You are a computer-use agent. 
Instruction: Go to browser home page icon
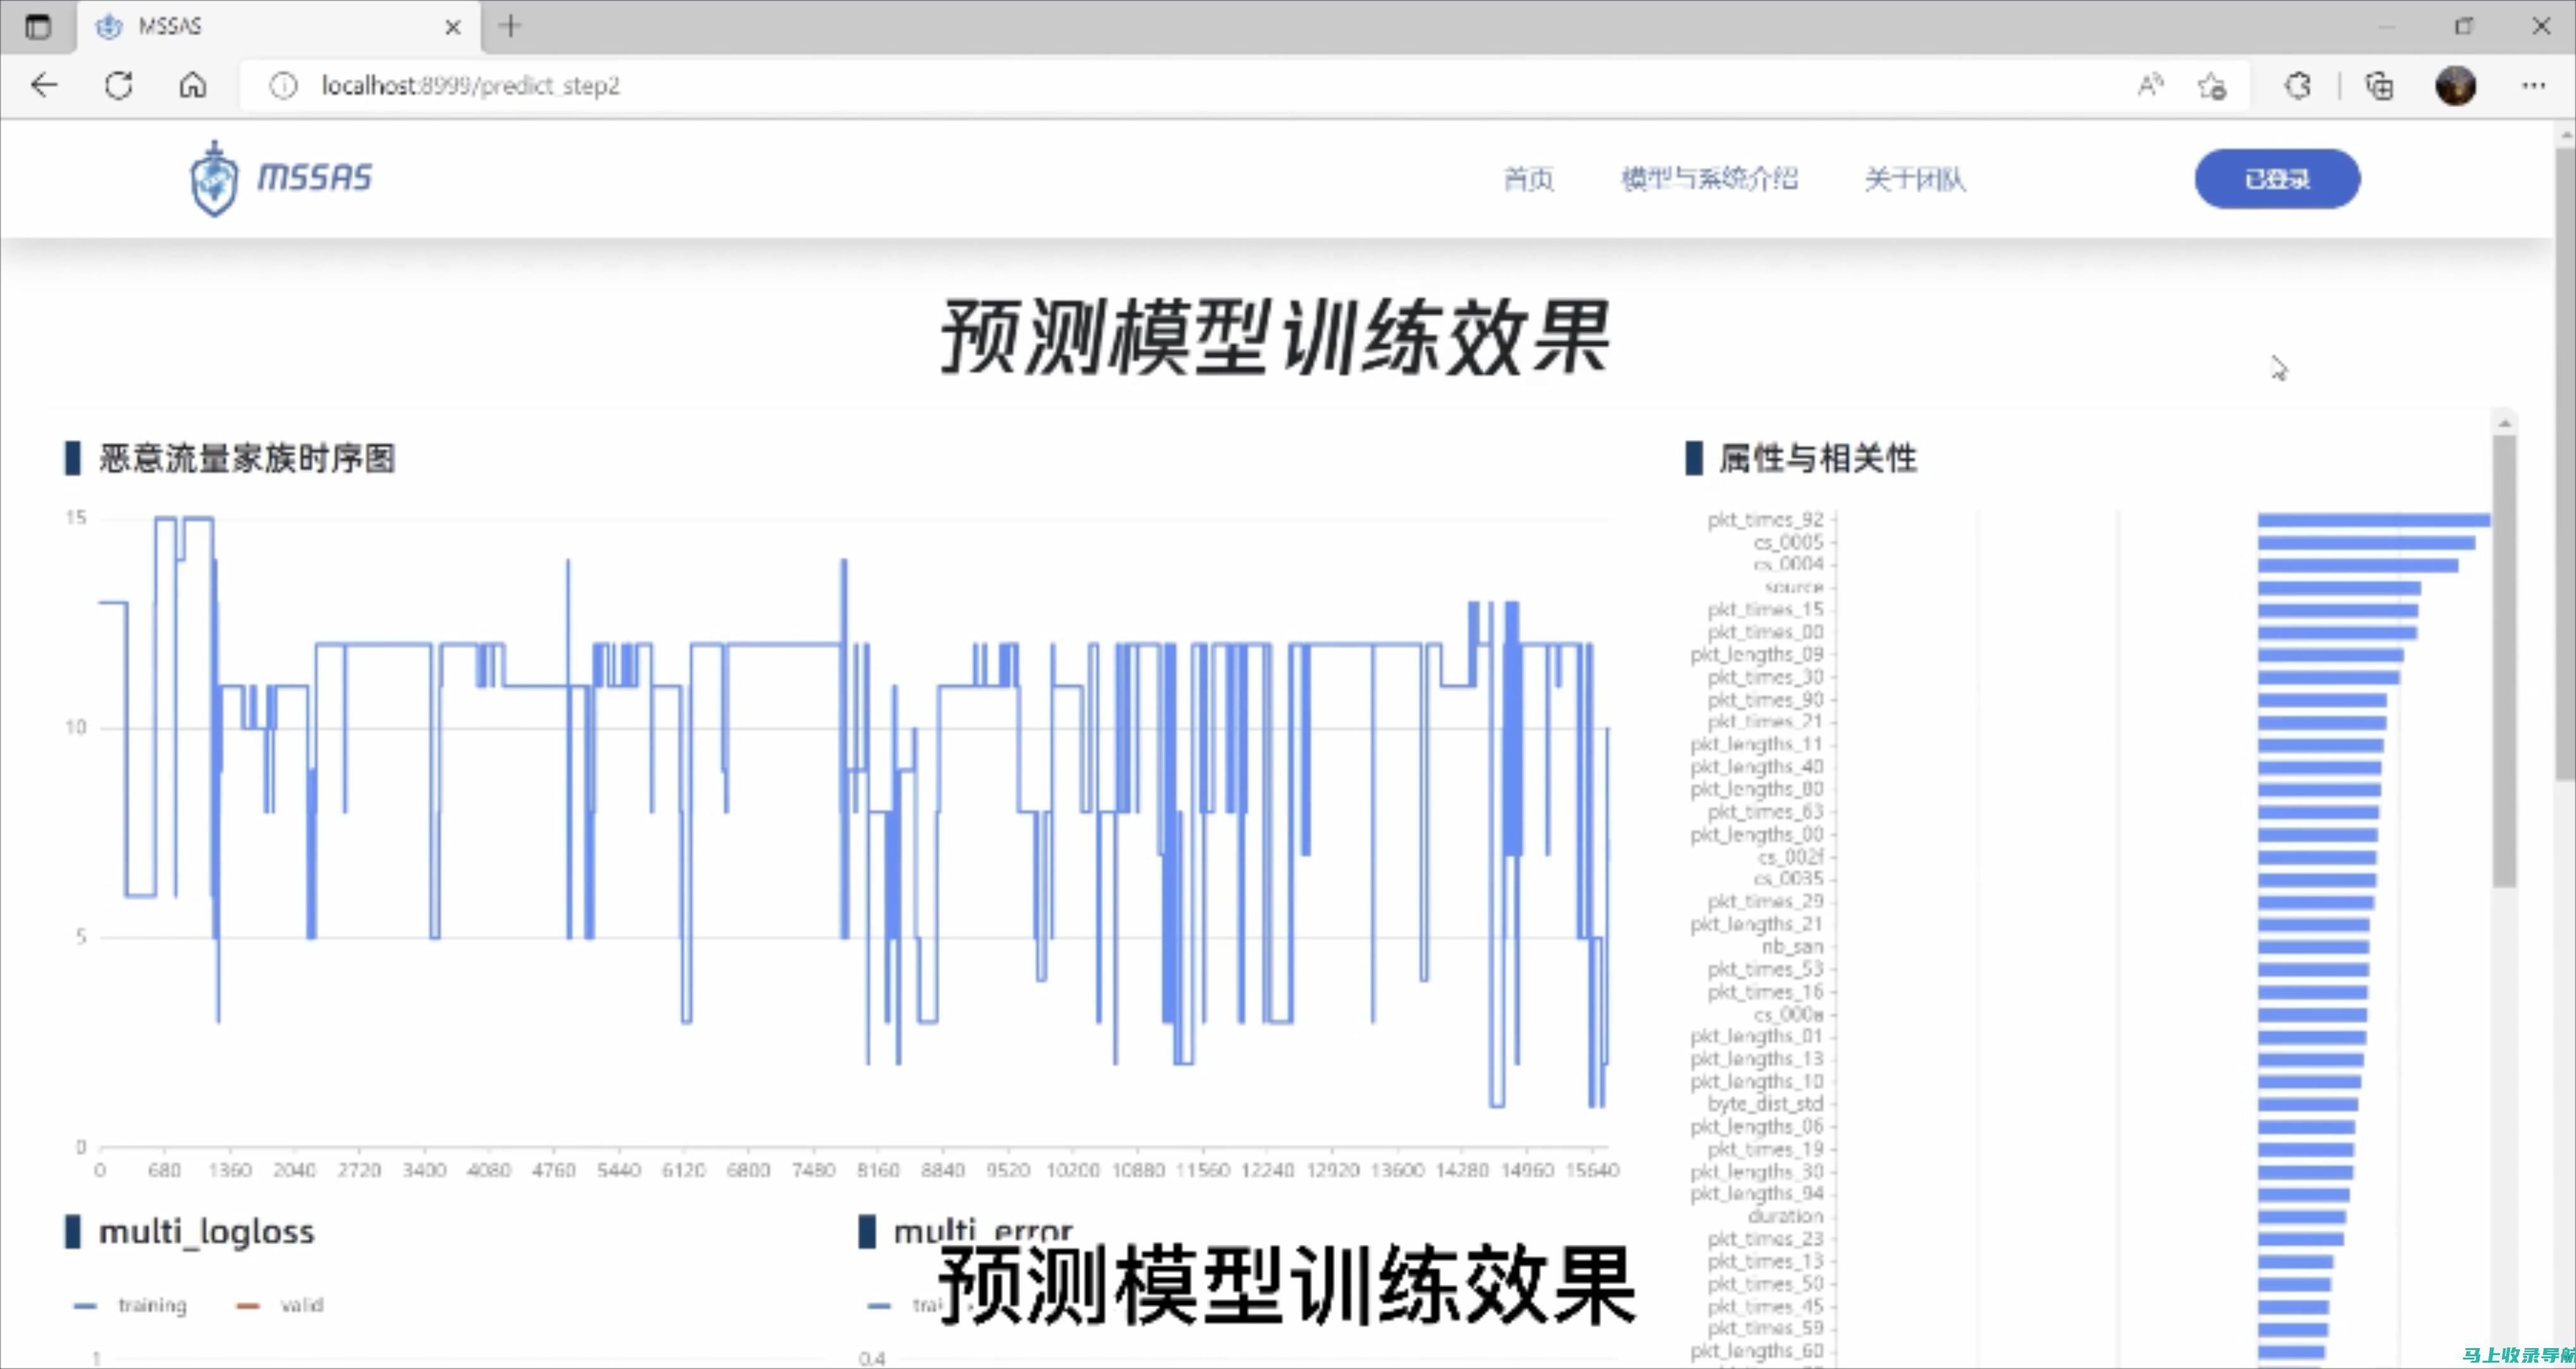[193, 86]
